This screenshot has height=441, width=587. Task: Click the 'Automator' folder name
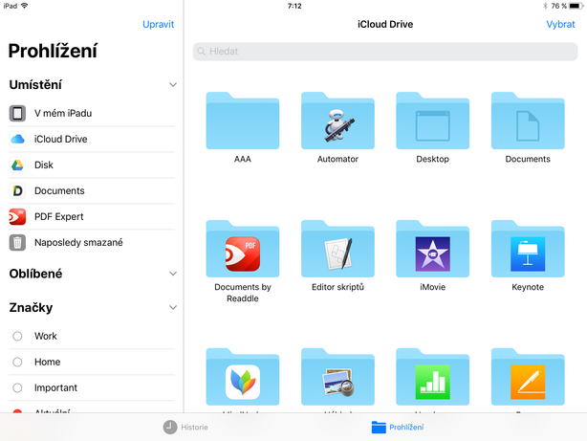(337, 159)
